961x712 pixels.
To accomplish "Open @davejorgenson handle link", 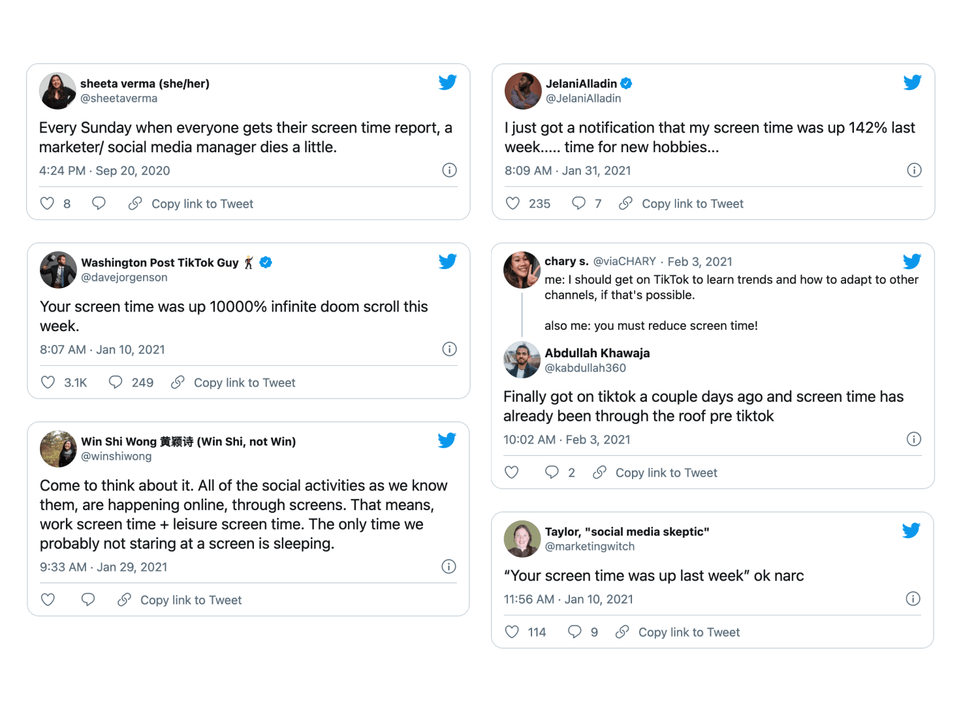I will tap(124, 278).
